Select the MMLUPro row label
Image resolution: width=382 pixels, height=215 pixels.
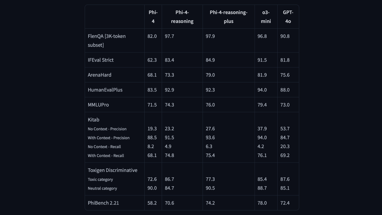[x=98, y=105]
